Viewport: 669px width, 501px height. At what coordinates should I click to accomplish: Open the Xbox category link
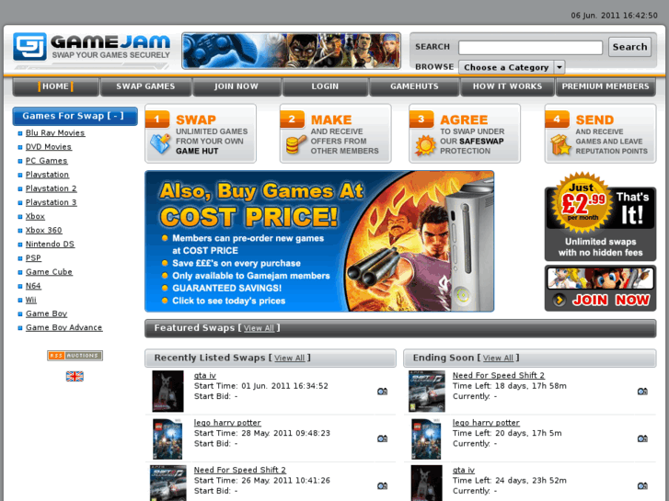35,217
